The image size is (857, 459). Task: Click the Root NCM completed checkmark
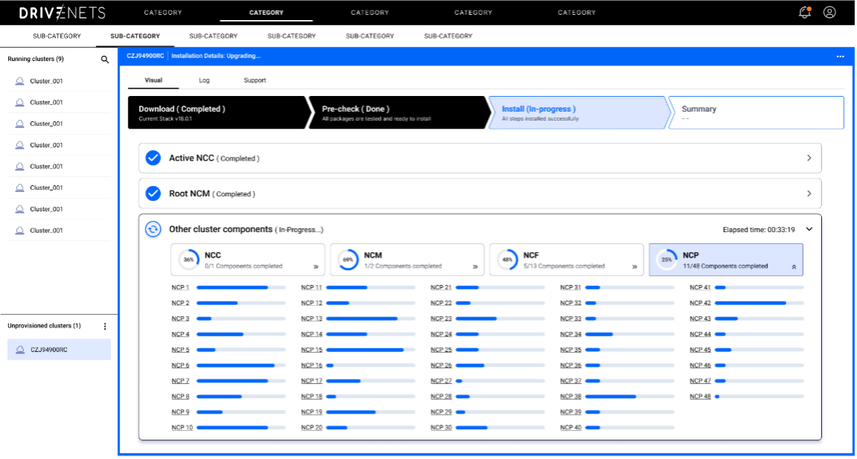click(x=153, y=193)
